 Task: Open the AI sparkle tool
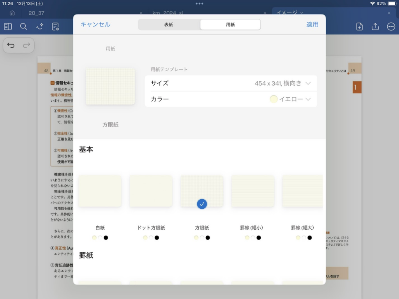pos(40,26)
